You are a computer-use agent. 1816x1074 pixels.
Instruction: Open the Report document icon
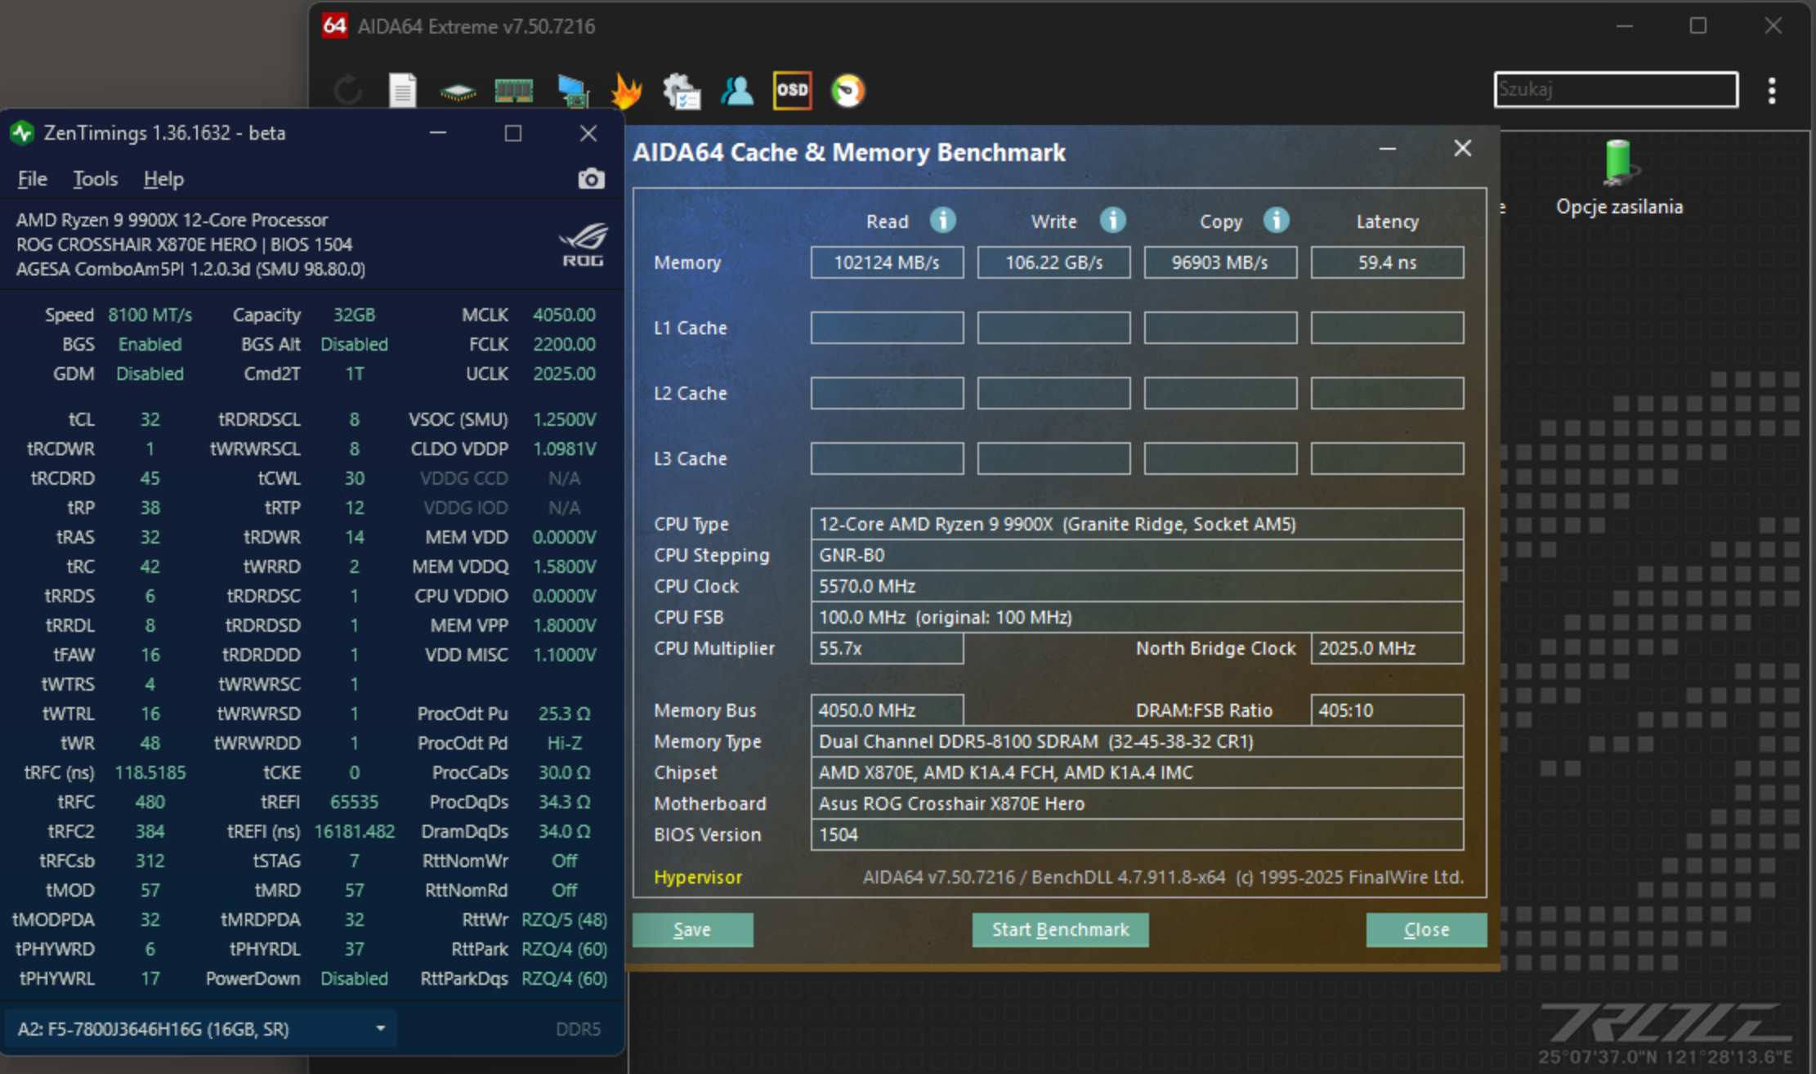[x=402, y=90]
